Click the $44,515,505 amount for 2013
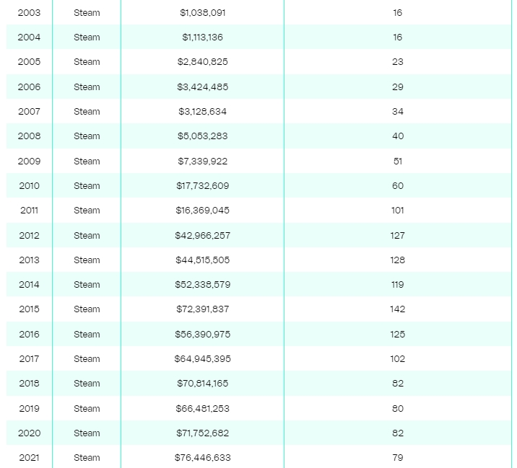517x468 pixels. coord(202,260)
